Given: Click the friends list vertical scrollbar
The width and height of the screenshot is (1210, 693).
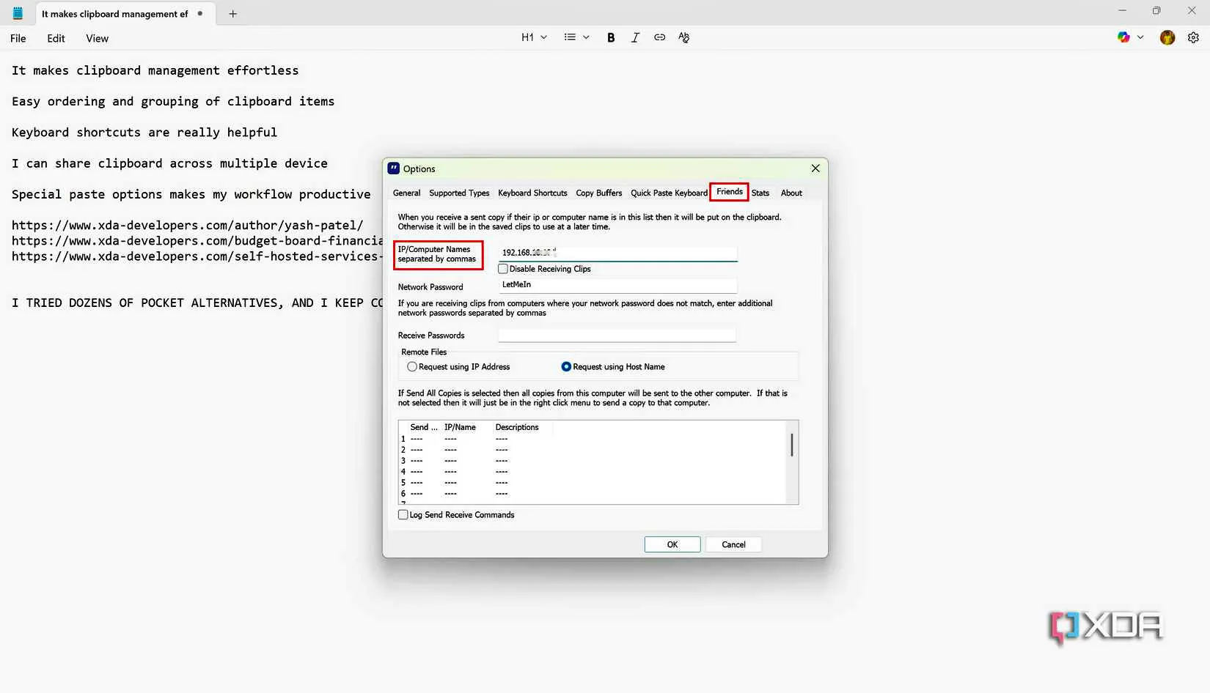Looking at the screenshot, I should [x=793, y=445].
